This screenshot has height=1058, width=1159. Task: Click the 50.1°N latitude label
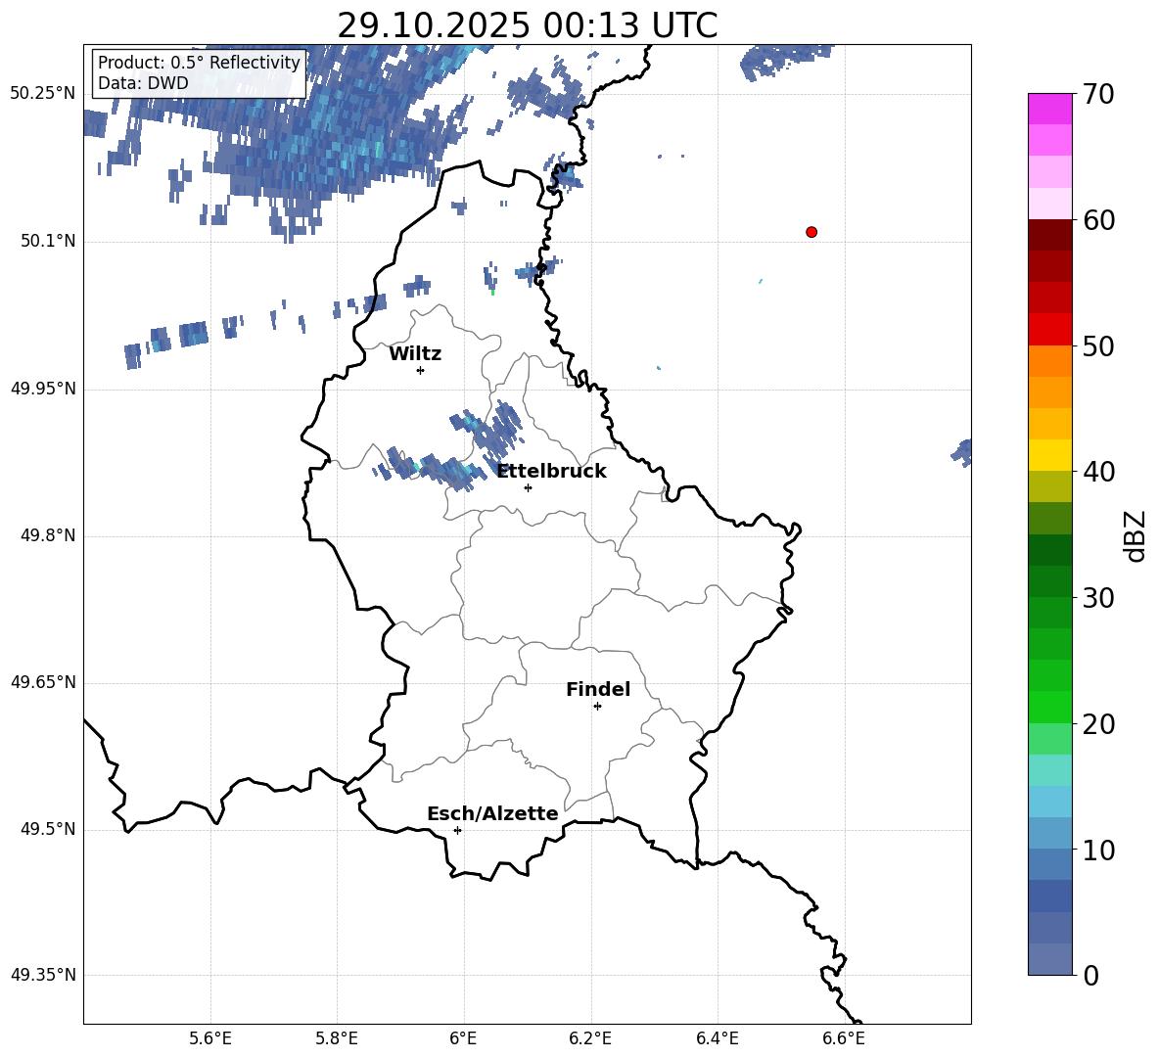click(x=48, y=242)
